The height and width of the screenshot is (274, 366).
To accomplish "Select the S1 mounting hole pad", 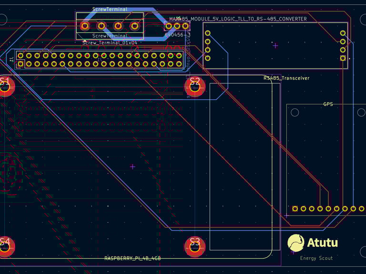I will [5, 86].
